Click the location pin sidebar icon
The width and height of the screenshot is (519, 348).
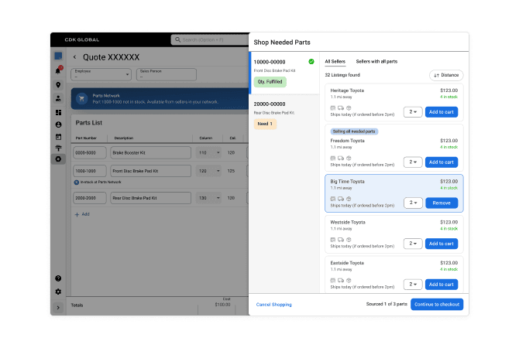[x=58, y=85]
